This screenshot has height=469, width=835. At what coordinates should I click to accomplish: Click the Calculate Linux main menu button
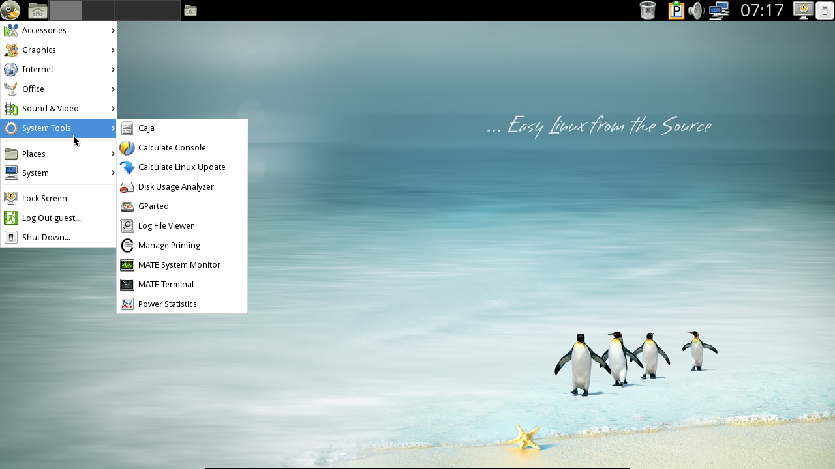10,10
